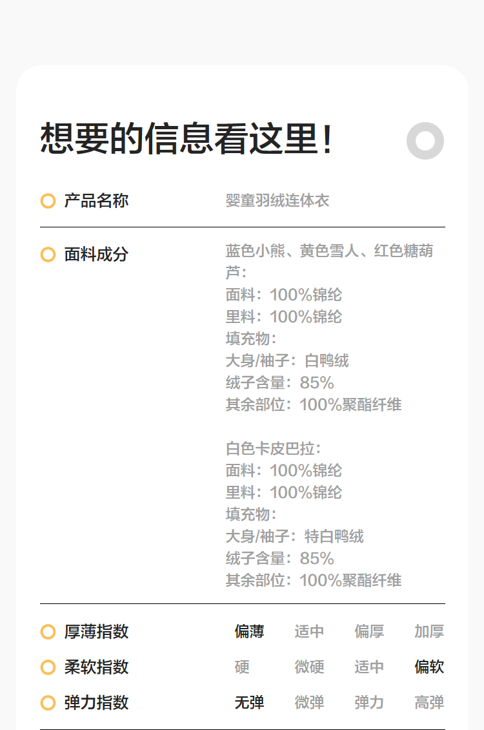Pick 偏软 softness option
The image size is (484, 730).
tap(429, 667)
